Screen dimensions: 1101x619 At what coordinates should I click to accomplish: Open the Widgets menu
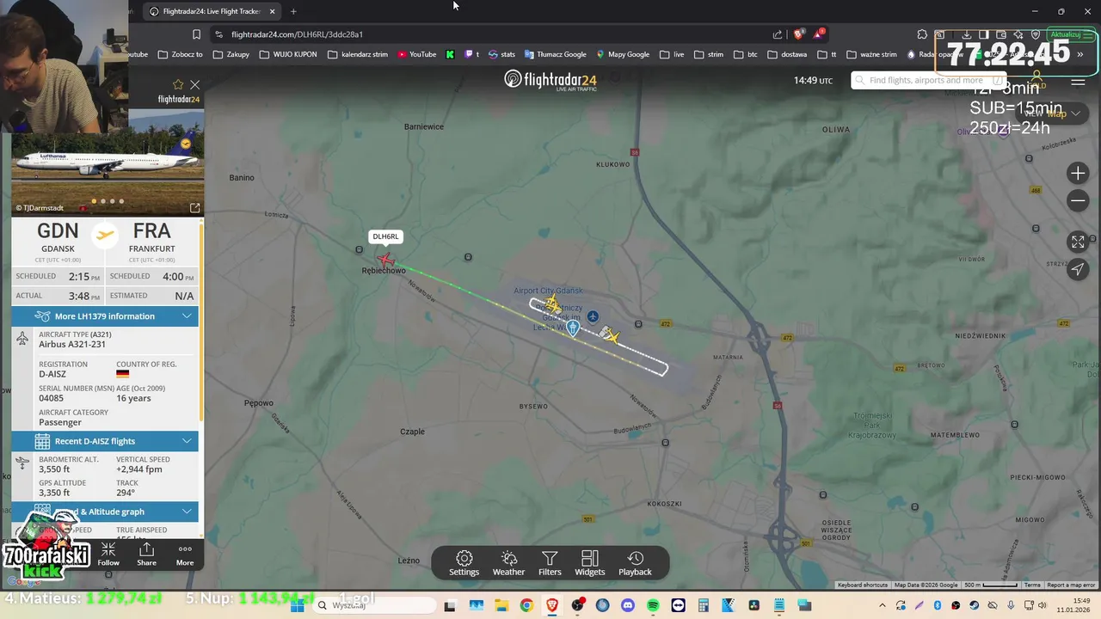tap(589, 564)
